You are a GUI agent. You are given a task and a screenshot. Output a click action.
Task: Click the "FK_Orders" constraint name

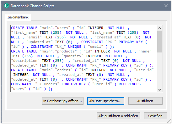[47, 84]
